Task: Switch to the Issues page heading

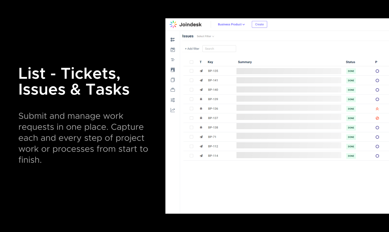Action: click(x=188, y=36)
